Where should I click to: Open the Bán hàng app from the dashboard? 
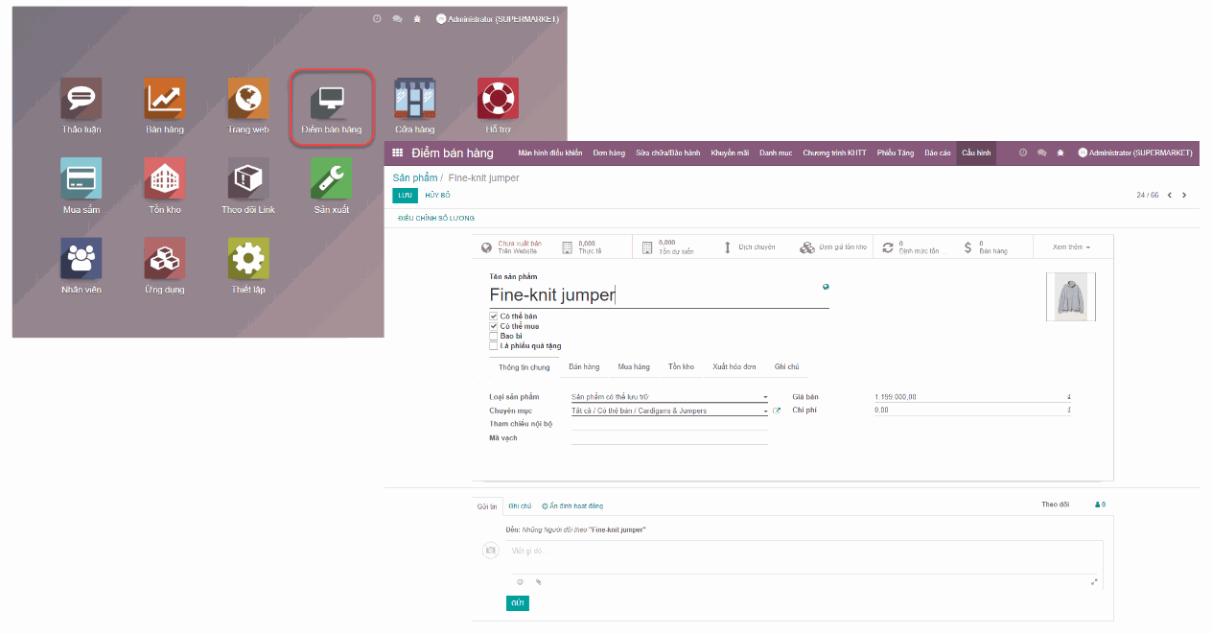pos(164,96)
